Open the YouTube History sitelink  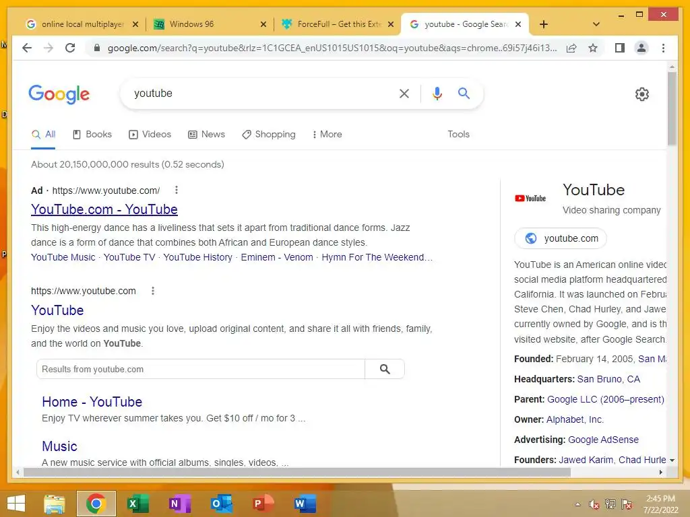tap(197, 257)
